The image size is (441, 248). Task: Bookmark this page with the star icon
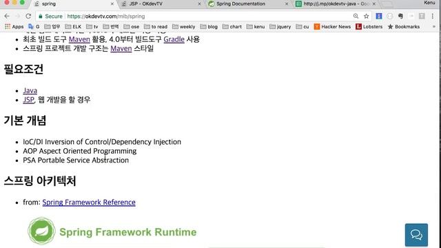[x=366, y=16]
